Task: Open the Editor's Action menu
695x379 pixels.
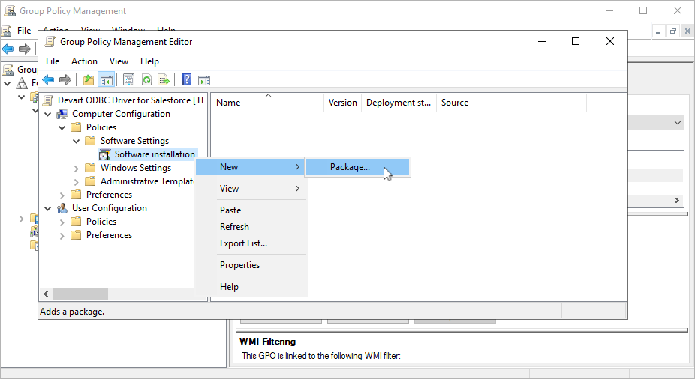Action: [x=84, y=61]
